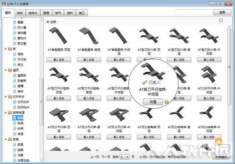This screenshot has width=235, height=164.
Task: Collapse the 楼梯坡道 tree node arrow
Action: click(x=6, y=112)
